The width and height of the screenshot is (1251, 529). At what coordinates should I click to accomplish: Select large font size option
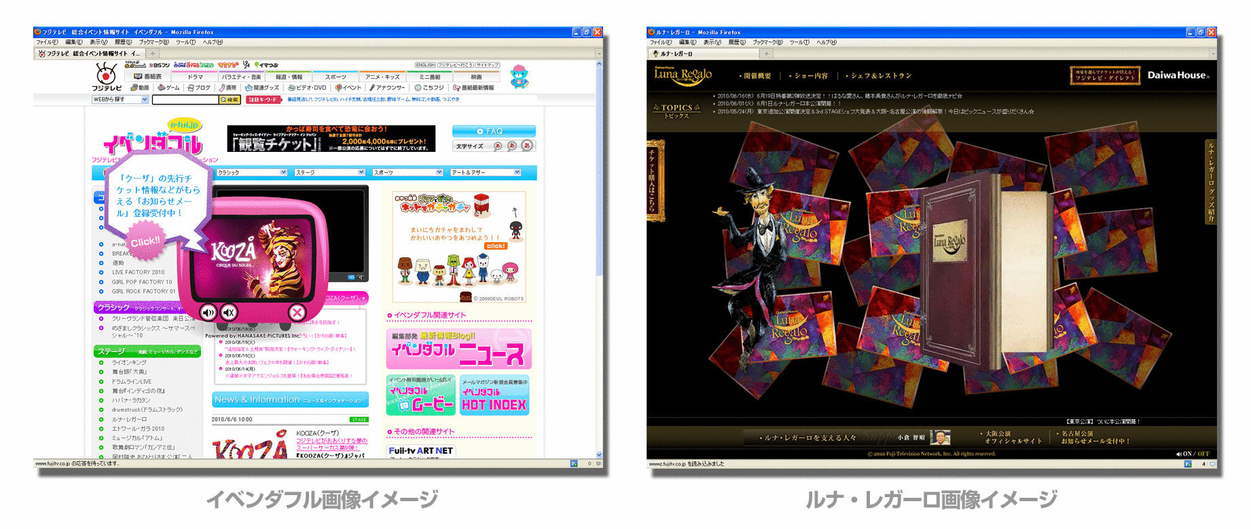coord(526,146)
